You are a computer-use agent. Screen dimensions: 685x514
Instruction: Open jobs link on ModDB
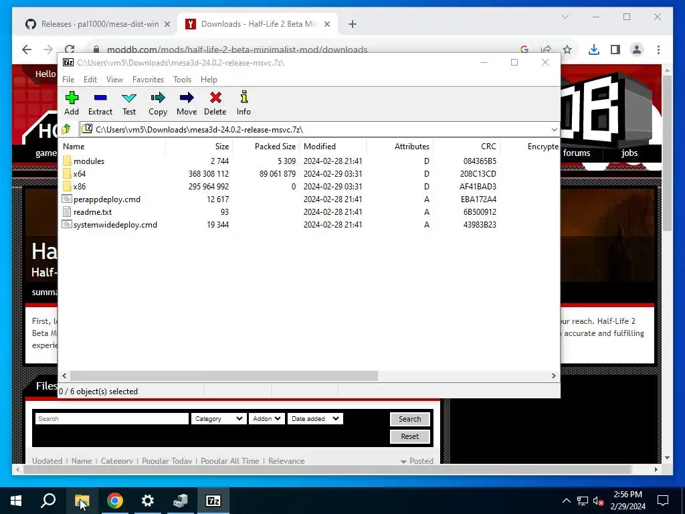coord(629,153)
